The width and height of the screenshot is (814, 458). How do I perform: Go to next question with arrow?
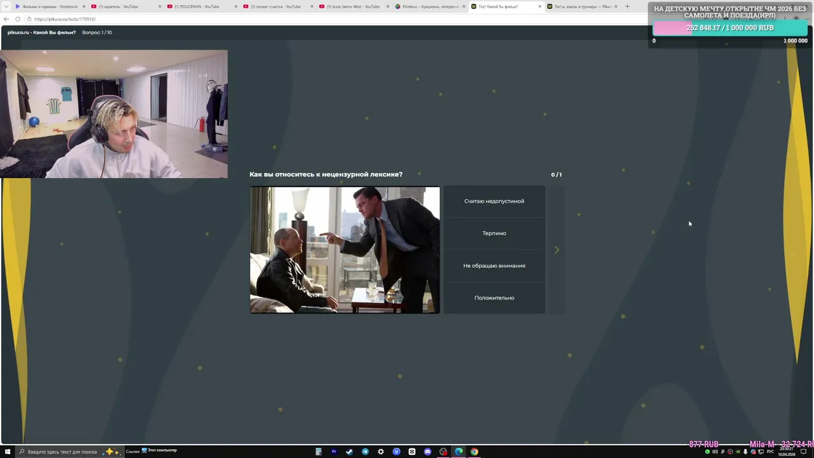tap(556, 250)
